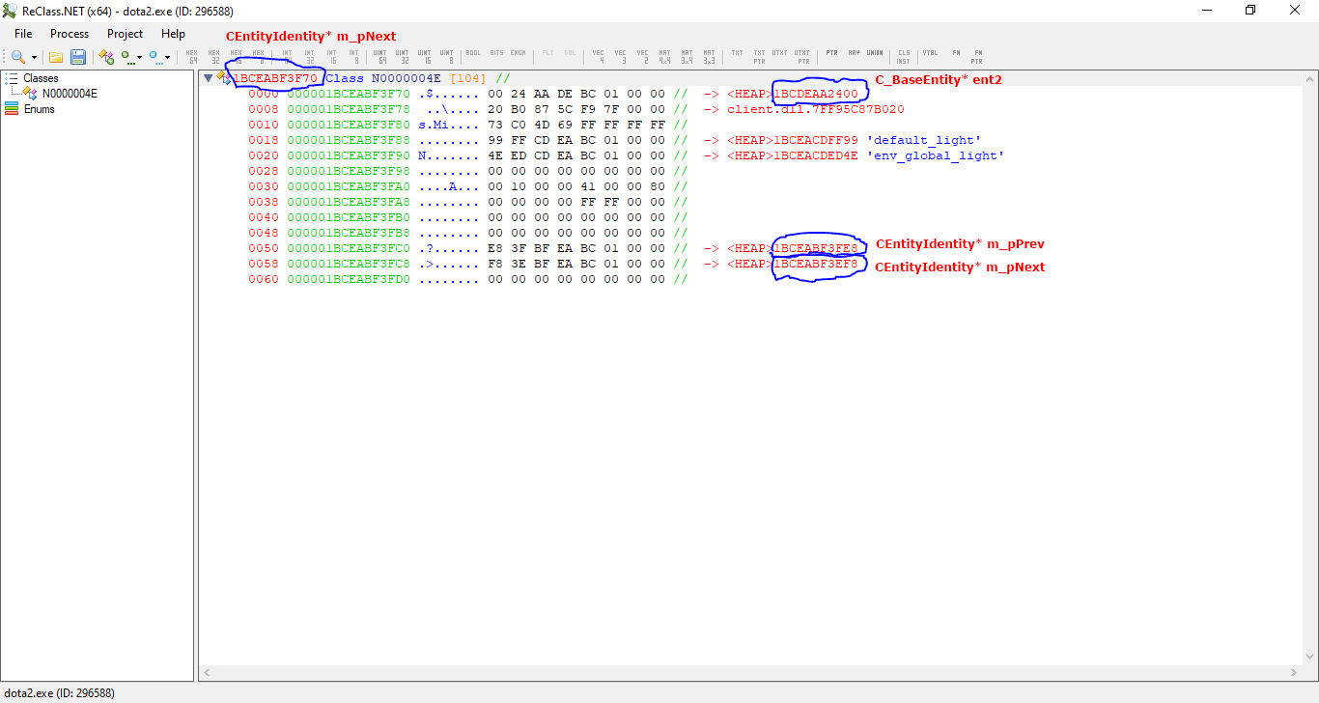Image resolution: width=1319 pixels, height=703 pixels.
Task: Select the MAT 3x4 node type
Action: pos(688,57)
